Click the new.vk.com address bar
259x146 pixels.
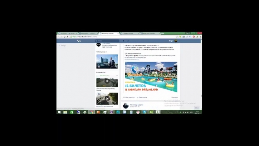pos(122,37)
